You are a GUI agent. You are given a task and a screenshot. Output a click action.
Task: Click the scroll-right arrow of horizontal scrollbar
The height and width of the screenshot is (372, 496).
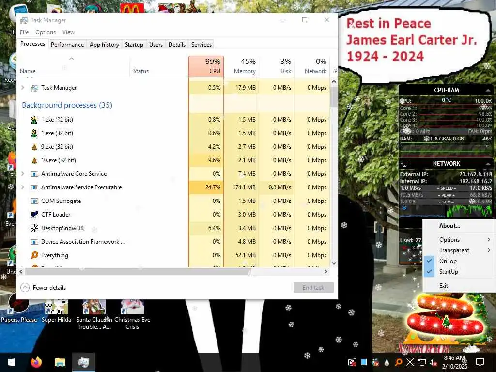[x=326, y=271]
